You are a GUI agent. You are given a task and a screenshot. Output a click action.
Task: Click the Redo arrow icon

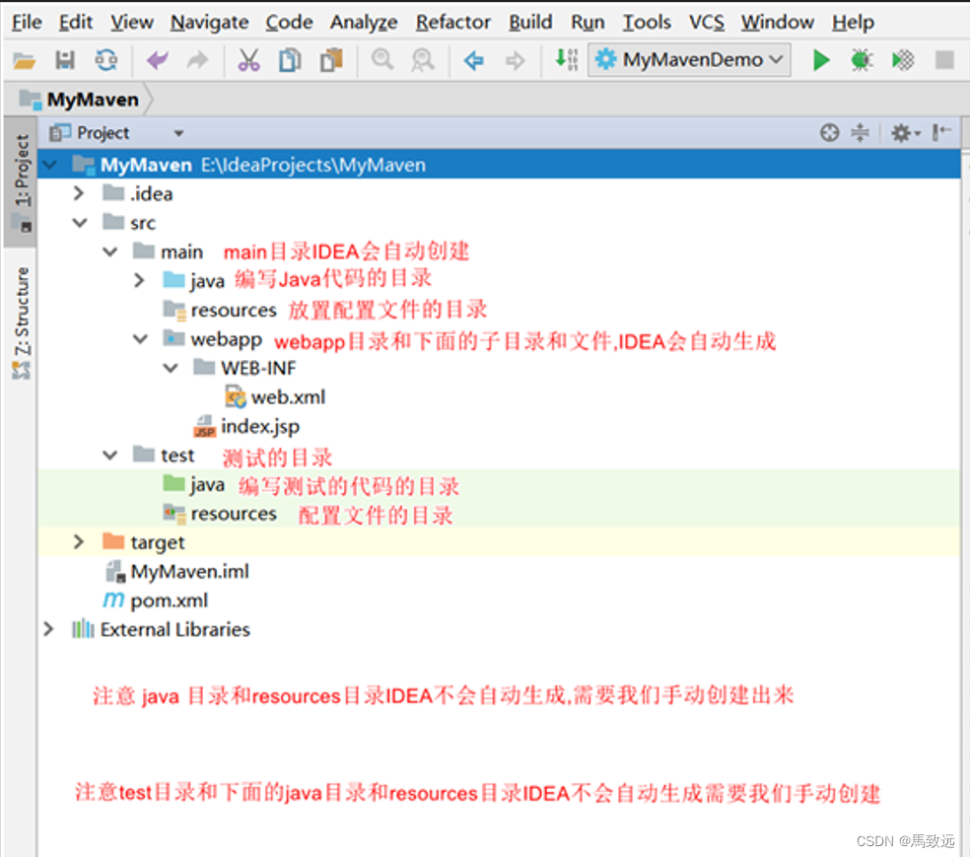198,60
